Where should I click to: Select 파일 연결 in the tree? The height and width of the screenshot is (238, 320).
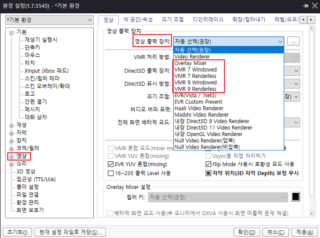point(27,195)
